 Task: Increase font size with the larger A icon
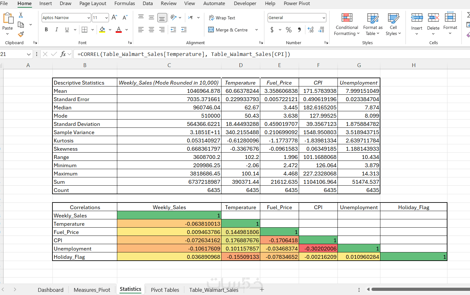(x=114, y=17)
